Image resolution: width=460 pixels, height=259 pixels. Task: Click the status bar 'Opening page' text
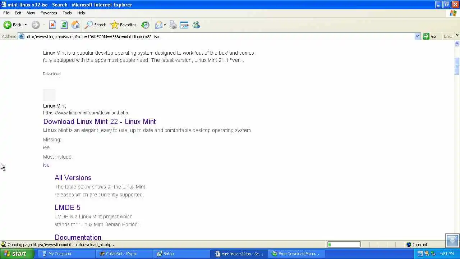tap(61, 245)
